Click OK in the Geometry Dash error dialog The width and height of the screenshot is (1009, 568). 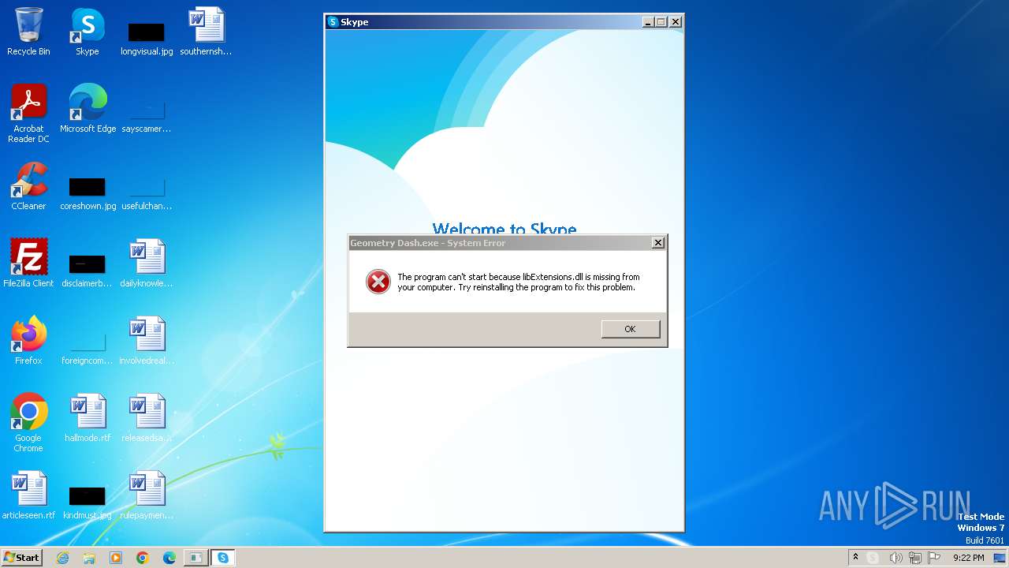630,329
